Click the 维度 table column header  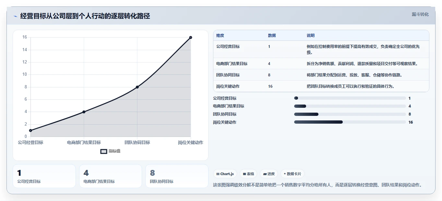[x=220, y=36]
